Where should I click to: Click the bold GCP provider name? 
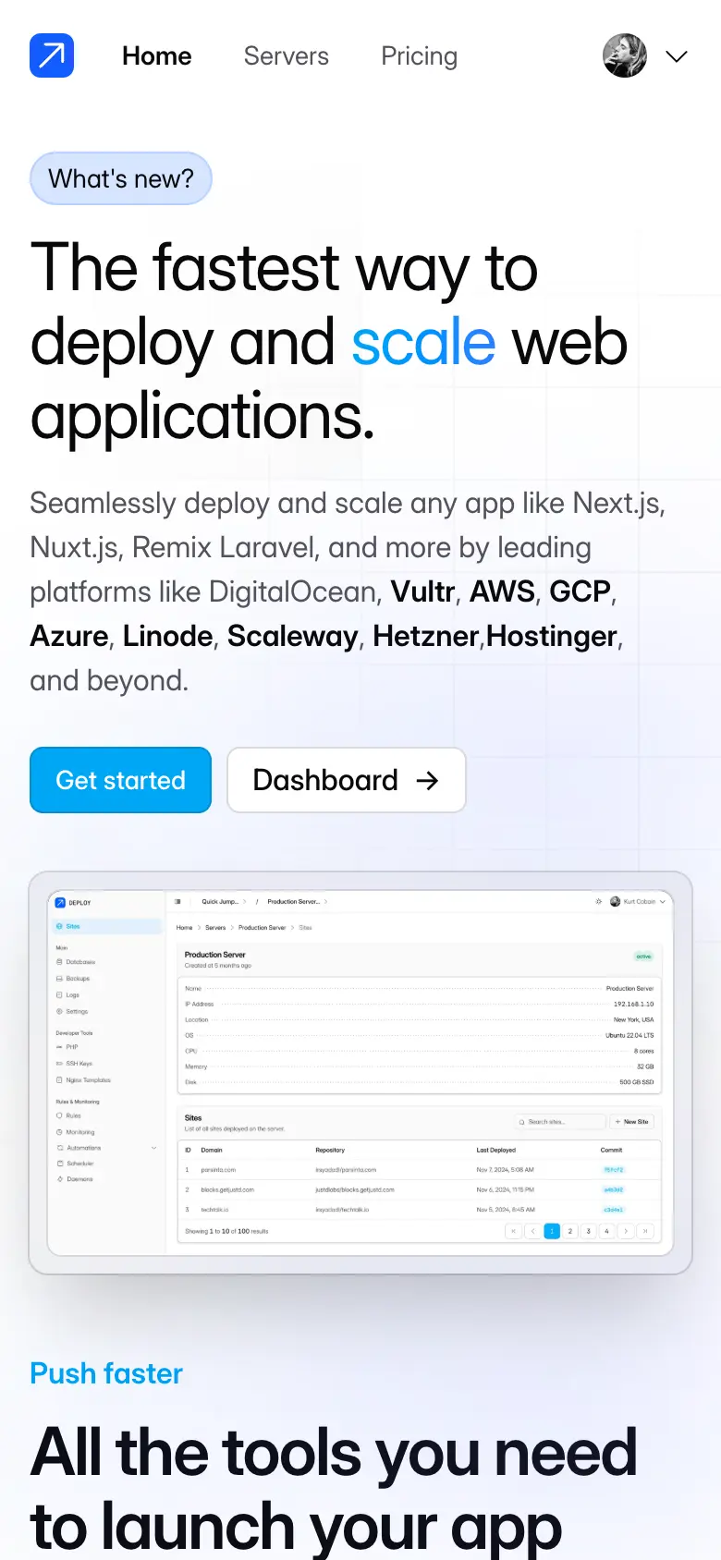(x=580, y=591)
